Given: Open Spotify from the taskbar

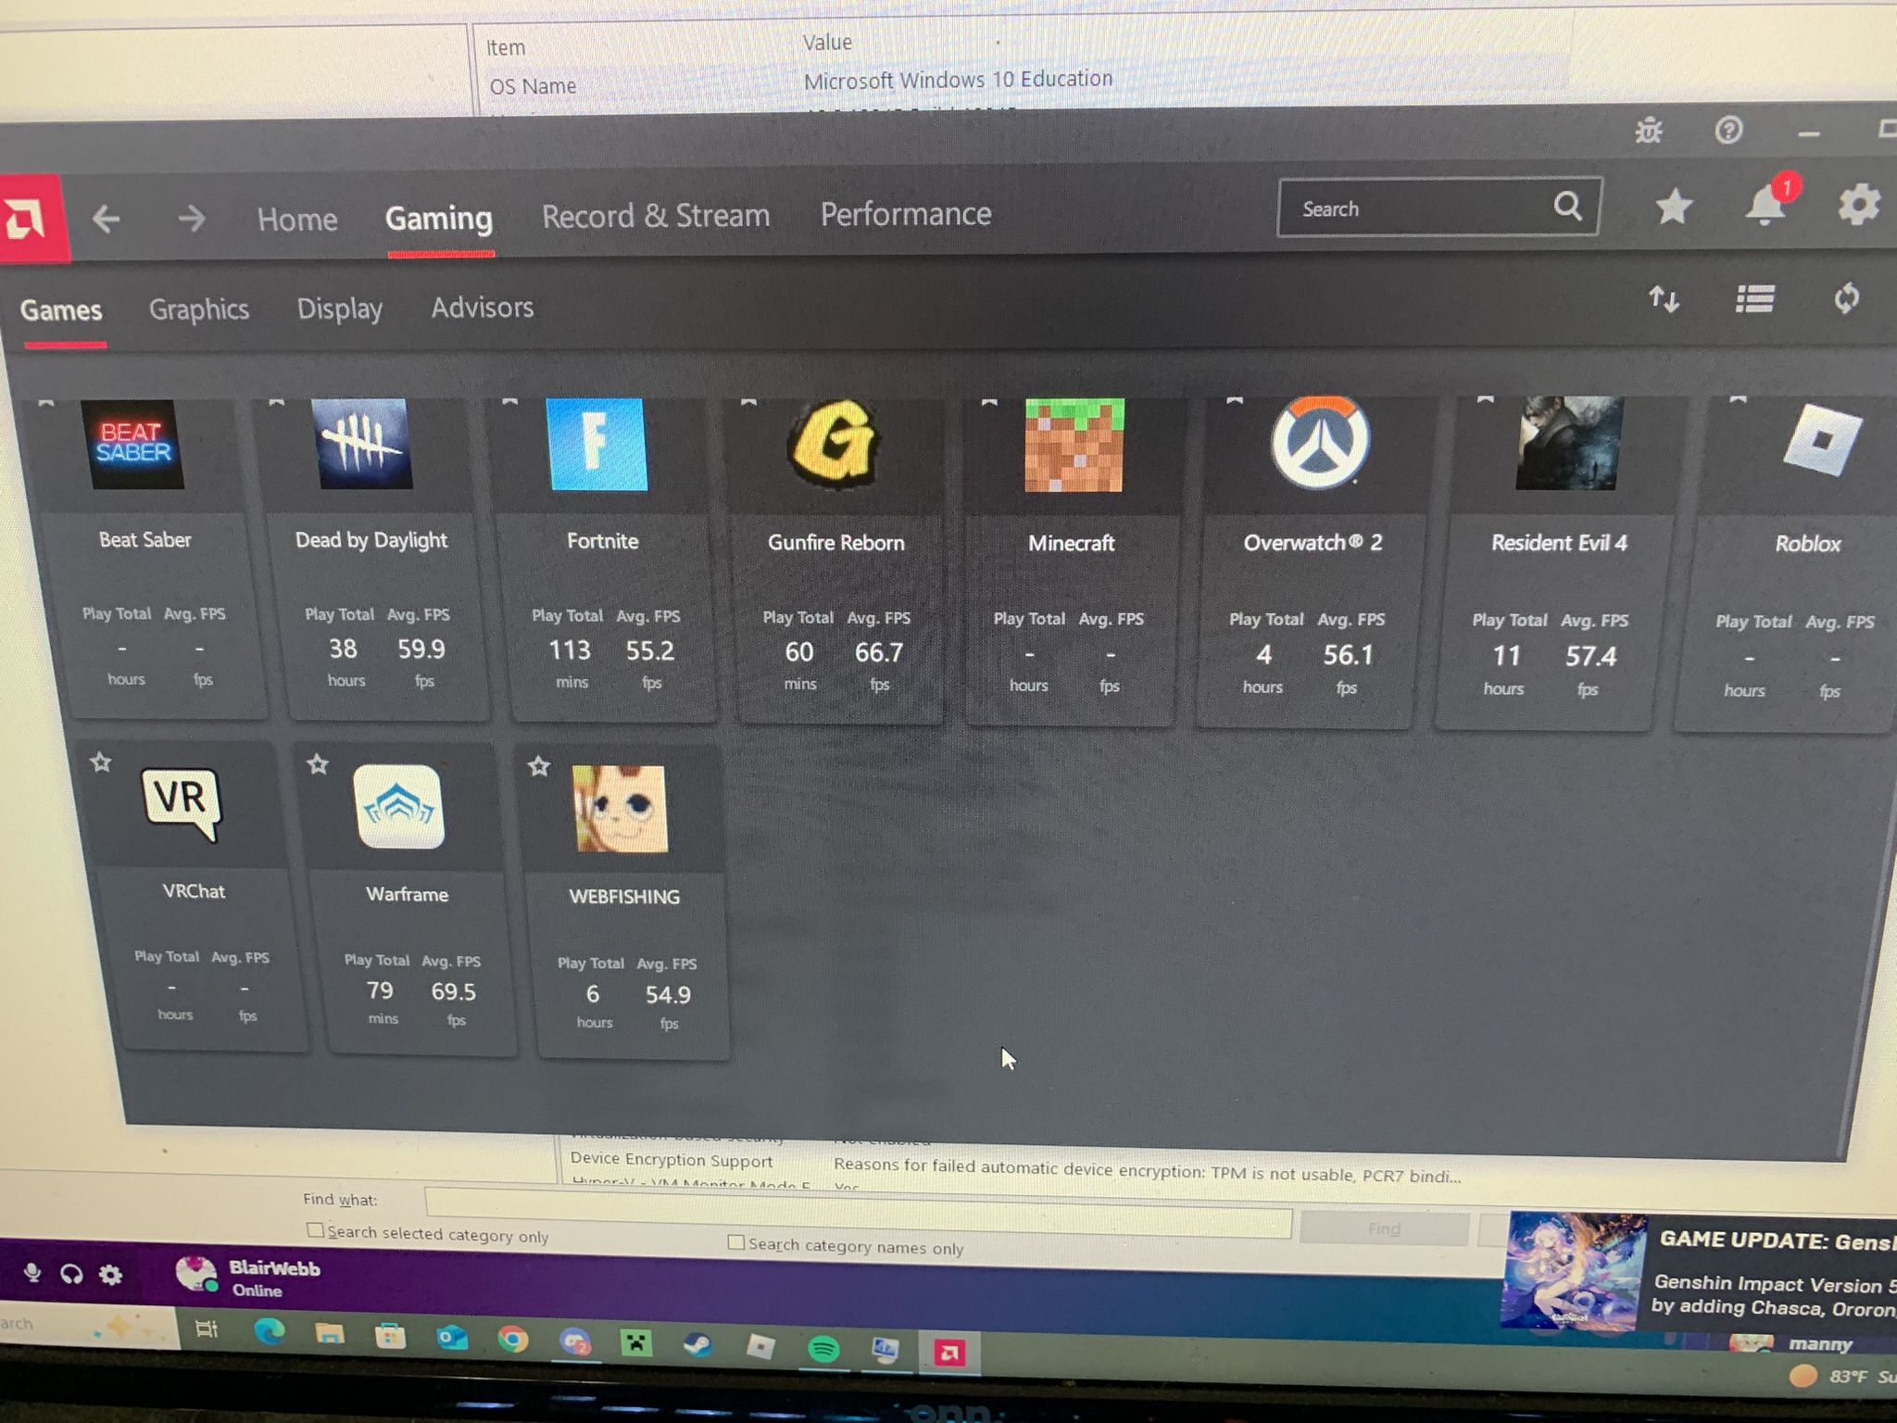Looking at the screenshot, I should 823,1348.
